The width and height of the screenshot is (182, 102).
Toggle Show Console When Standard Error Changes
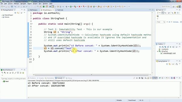(156, 78)
